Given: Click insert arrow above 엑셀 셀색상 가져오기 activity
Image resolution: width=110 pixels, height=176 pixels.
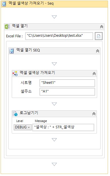Looking at the screenshot, I should 54,64.
